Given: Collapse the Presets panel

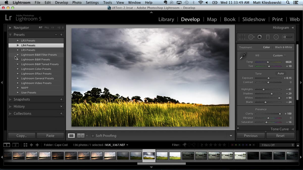Looking at the screenshot, I should (10, 35).
